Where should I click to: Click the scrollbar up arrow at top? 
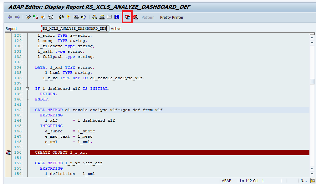tap(312, 38)
